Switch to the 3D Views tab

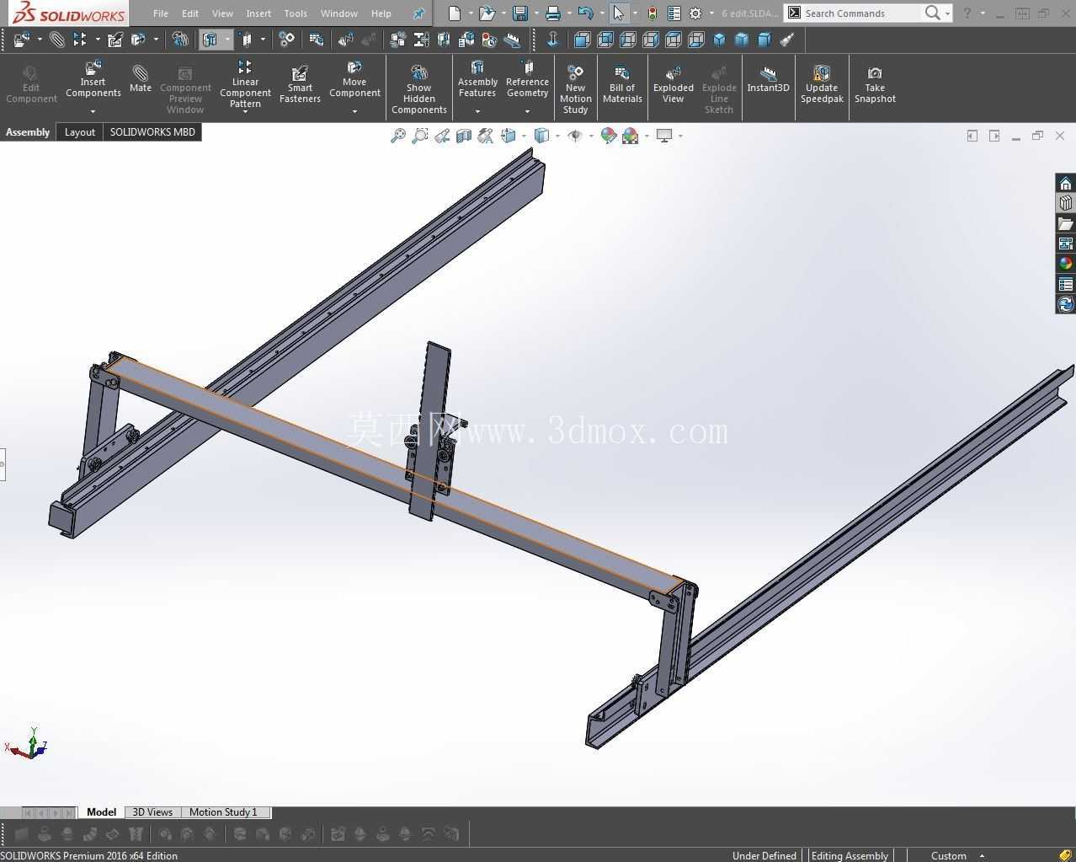click(152, 812)
